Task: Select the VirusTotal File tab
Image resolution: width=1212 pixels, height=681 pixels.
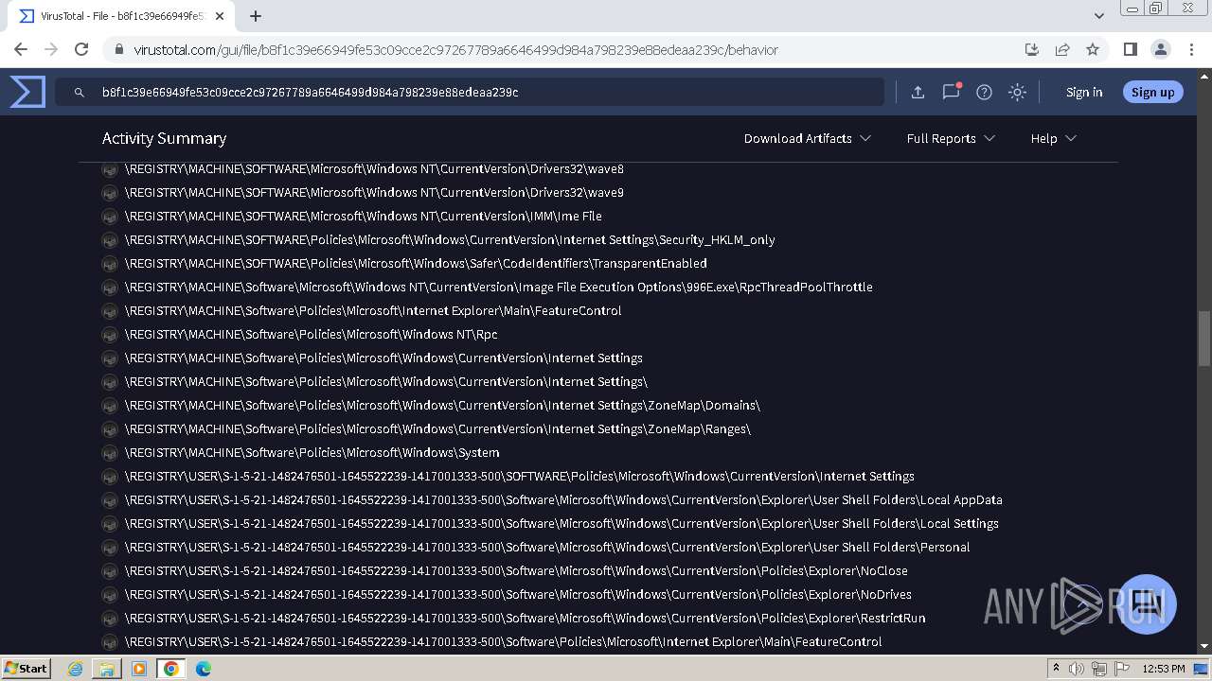Action: (x=119, y=16)
